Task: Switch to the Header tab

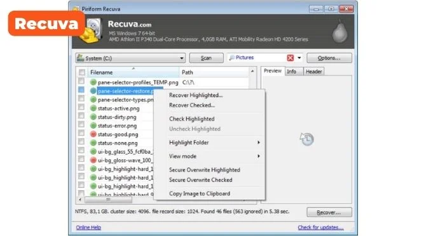Action: click(314, 72)
